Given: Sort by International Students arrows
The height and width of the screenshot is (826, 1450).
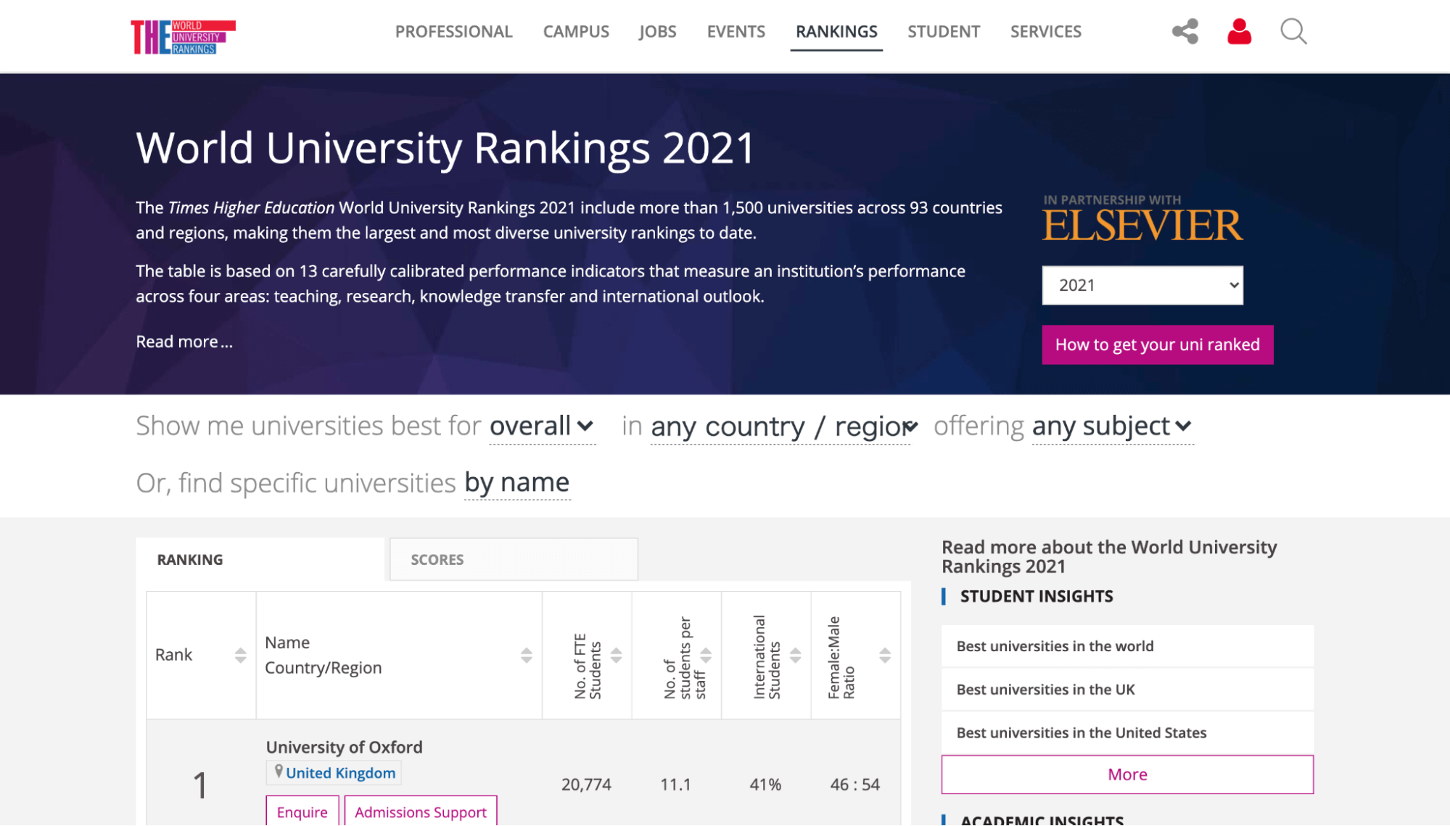Looking at the screenshot, I should pos(795,656).
